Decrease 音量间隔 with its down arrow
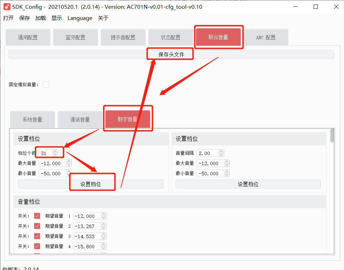Screen dimensions: 344x270 click(221, 155)
